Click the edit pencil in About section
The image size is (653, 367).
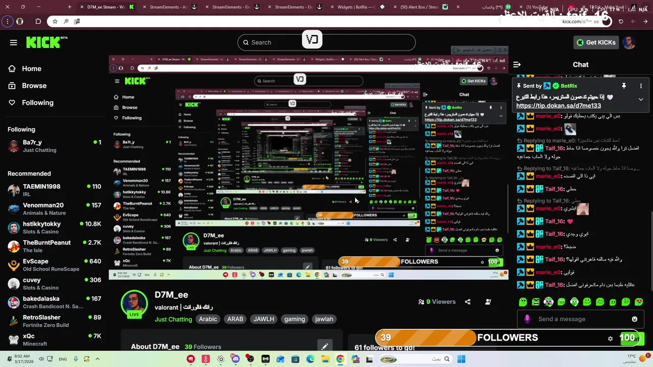324,347
